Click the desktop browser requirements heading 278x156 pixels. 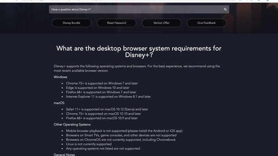139,52
